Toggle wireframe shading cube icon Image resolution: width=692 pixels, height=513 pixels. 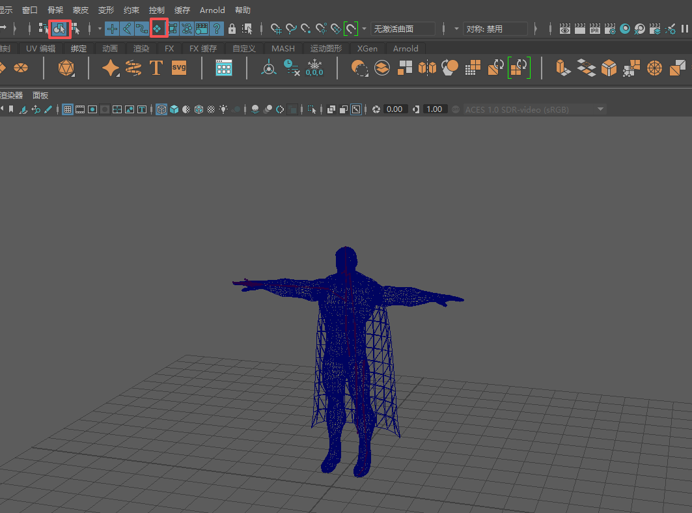(x=161, y=109)
